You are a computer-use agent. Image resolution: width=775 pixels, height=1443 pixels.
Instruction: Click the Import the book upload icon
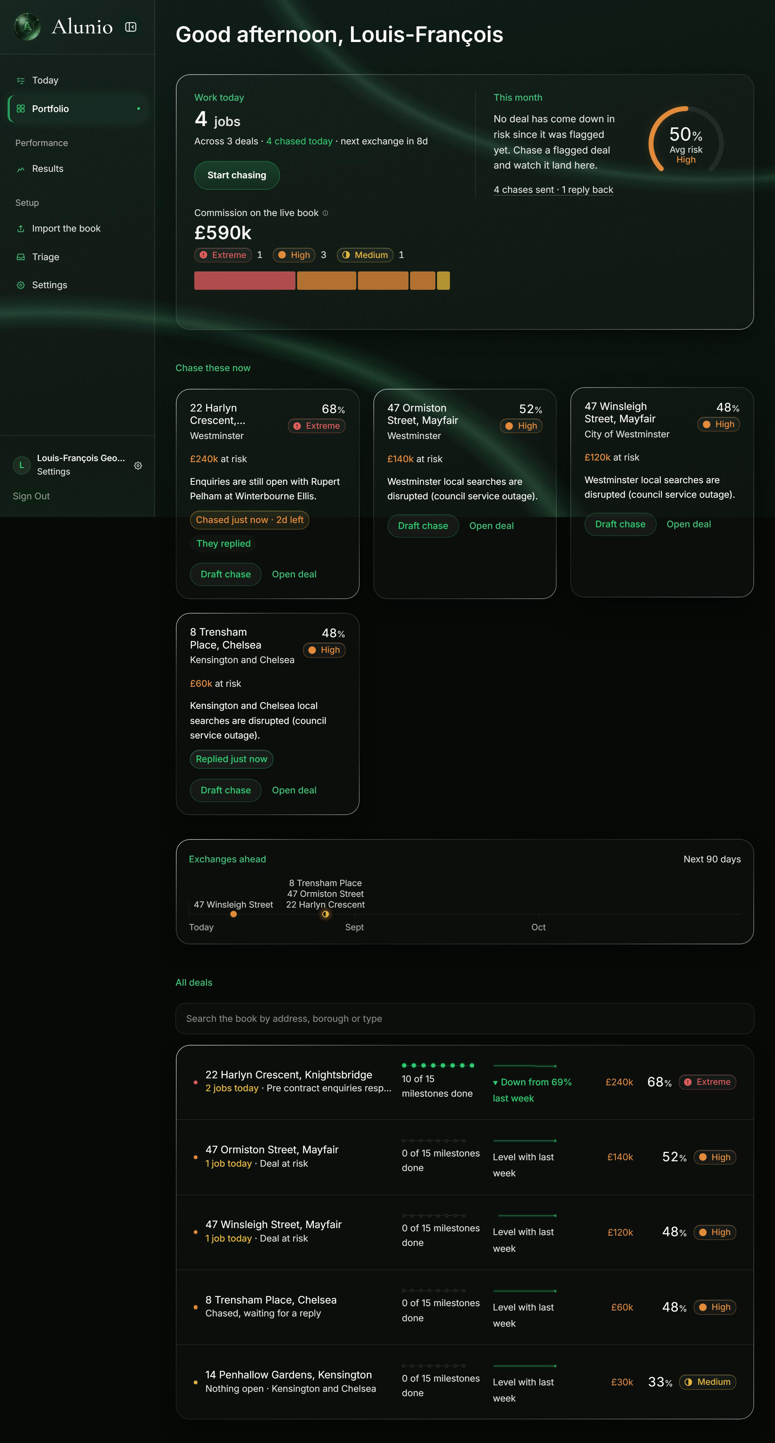coord(21,229)
